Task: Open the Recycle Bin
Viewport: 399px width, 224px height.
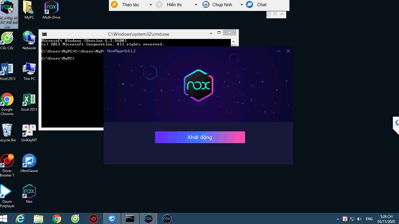Action: (7, 133)
